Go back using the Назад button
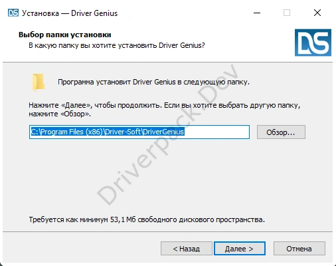This screenshot has width=336, height=266. [x=187, y=249]
